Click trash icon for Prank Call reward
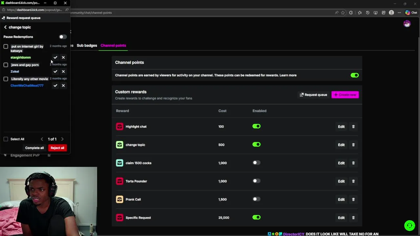The width and height of the screenshot is (420, 236). (353, 199)
